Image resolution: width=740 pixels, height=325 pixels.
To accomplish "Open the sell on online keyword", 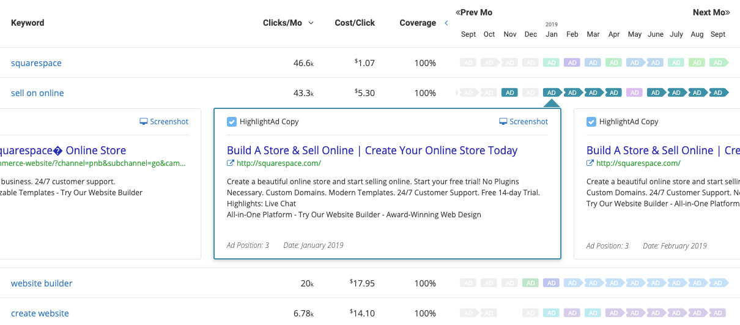I will [37, 93].
